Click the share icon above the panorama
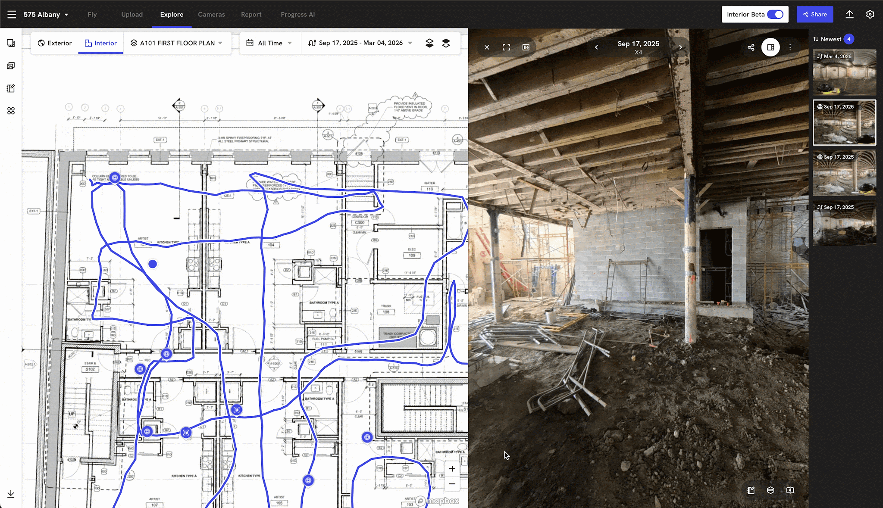The image size is (883, 508). coord(751,47)
